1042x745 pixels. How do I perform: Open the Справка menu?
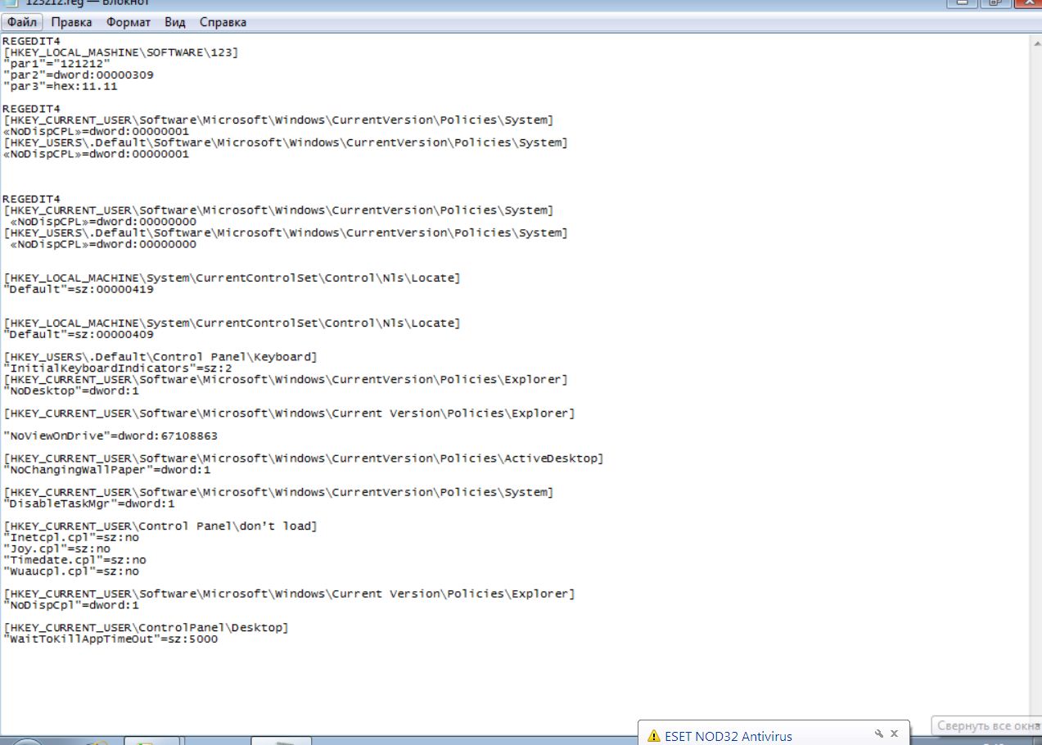tap(223, 22)
